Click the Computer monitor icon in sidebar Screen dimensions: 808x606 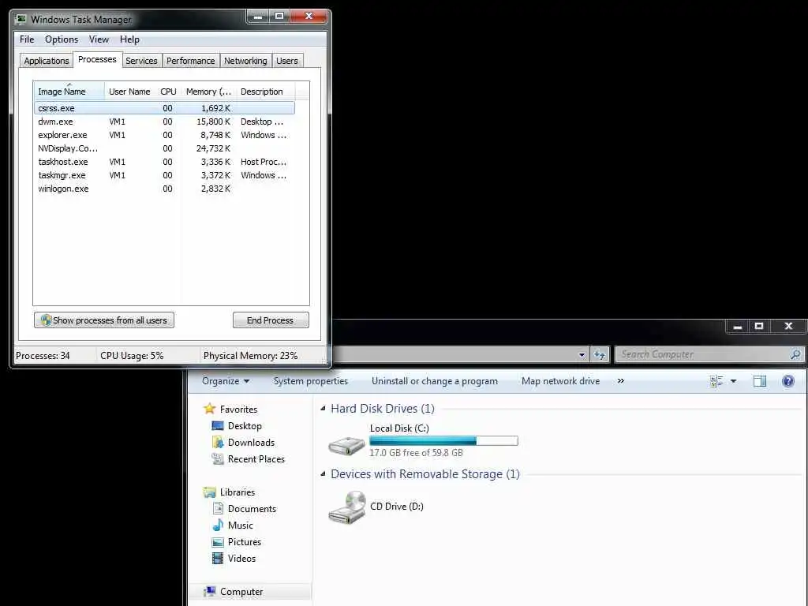click(209, 592)
